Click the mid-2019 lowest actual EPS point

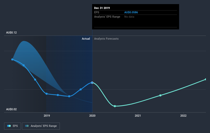[69, 96]
